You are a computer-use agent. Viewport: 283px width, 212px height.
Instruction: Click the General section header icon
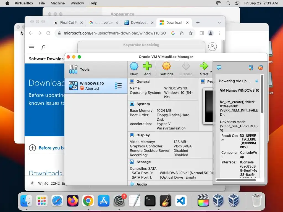click(132, 81)
